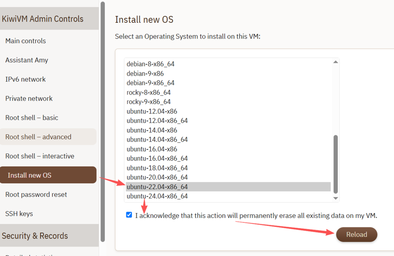The width and height of the screenshot is (394, 256).
Task: Go to IPv6 network settings
Action: tap(25, 79)
